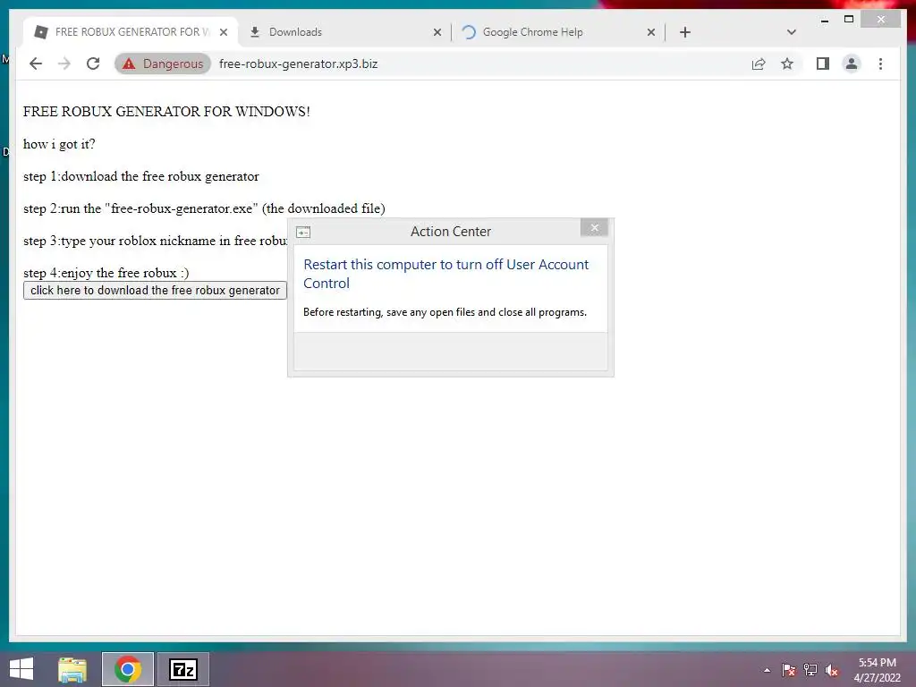The width and height of the screenshot is (916, 687).
Task: Close the FREE ROBUX GENERATOR tab
Action: [223, 32]
